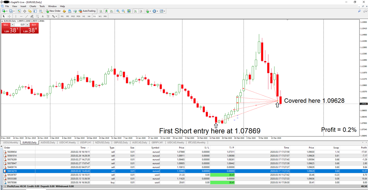Switch to AUDUSD,Daily chart tab
The height and width of the screenshot is (190, 368).
[x=47, y=142]
